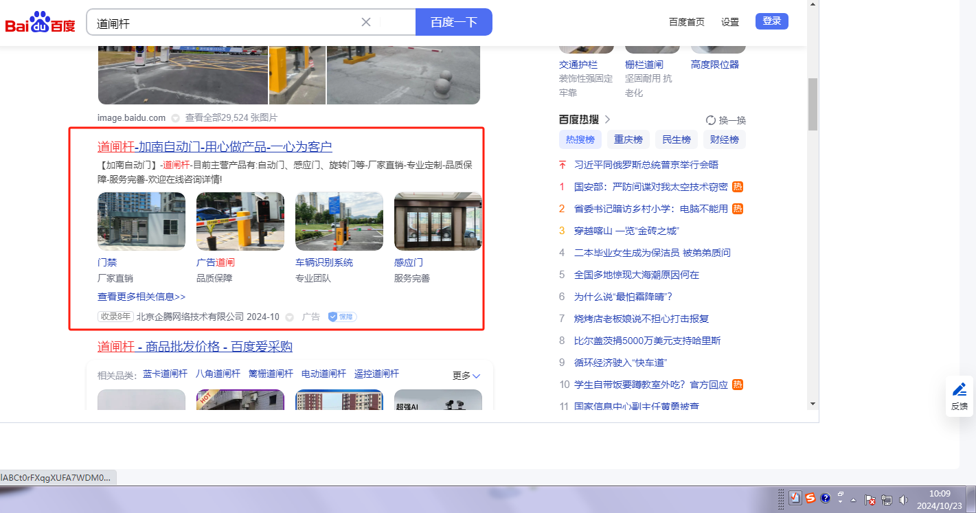Open hot search 国安部：严防间谍对我太空技术窃密

tap(651, 187)
